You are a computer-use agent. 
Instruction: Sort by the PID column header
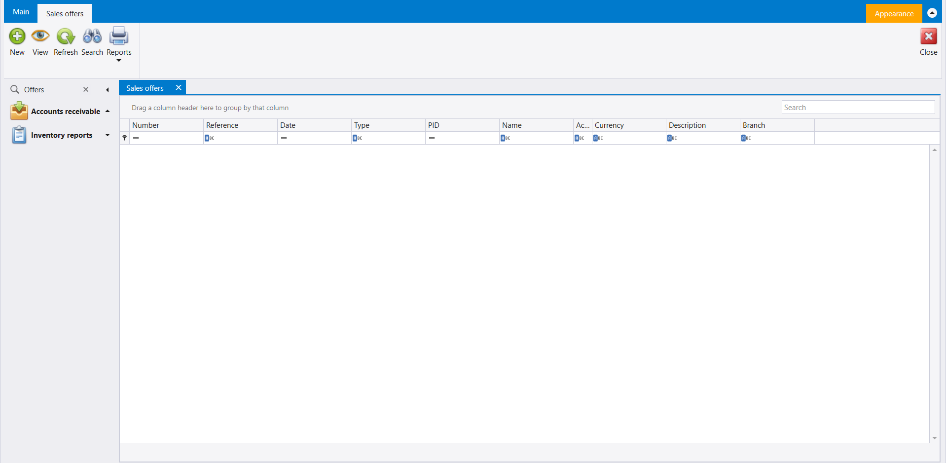463,125
